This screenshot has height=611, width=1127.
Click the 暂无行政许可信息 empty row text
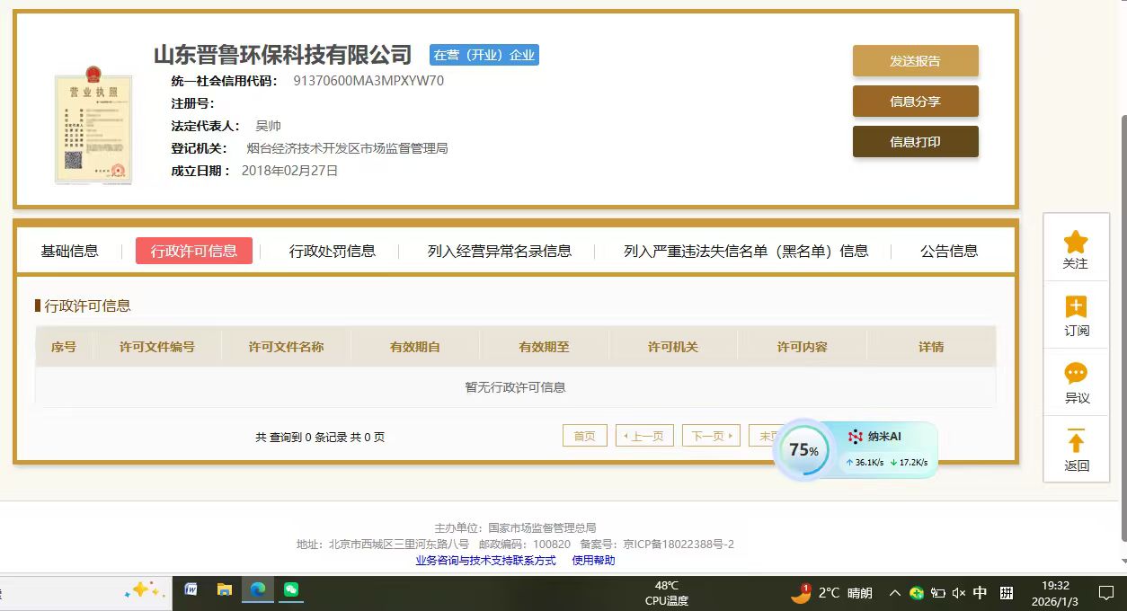point(515,387)
